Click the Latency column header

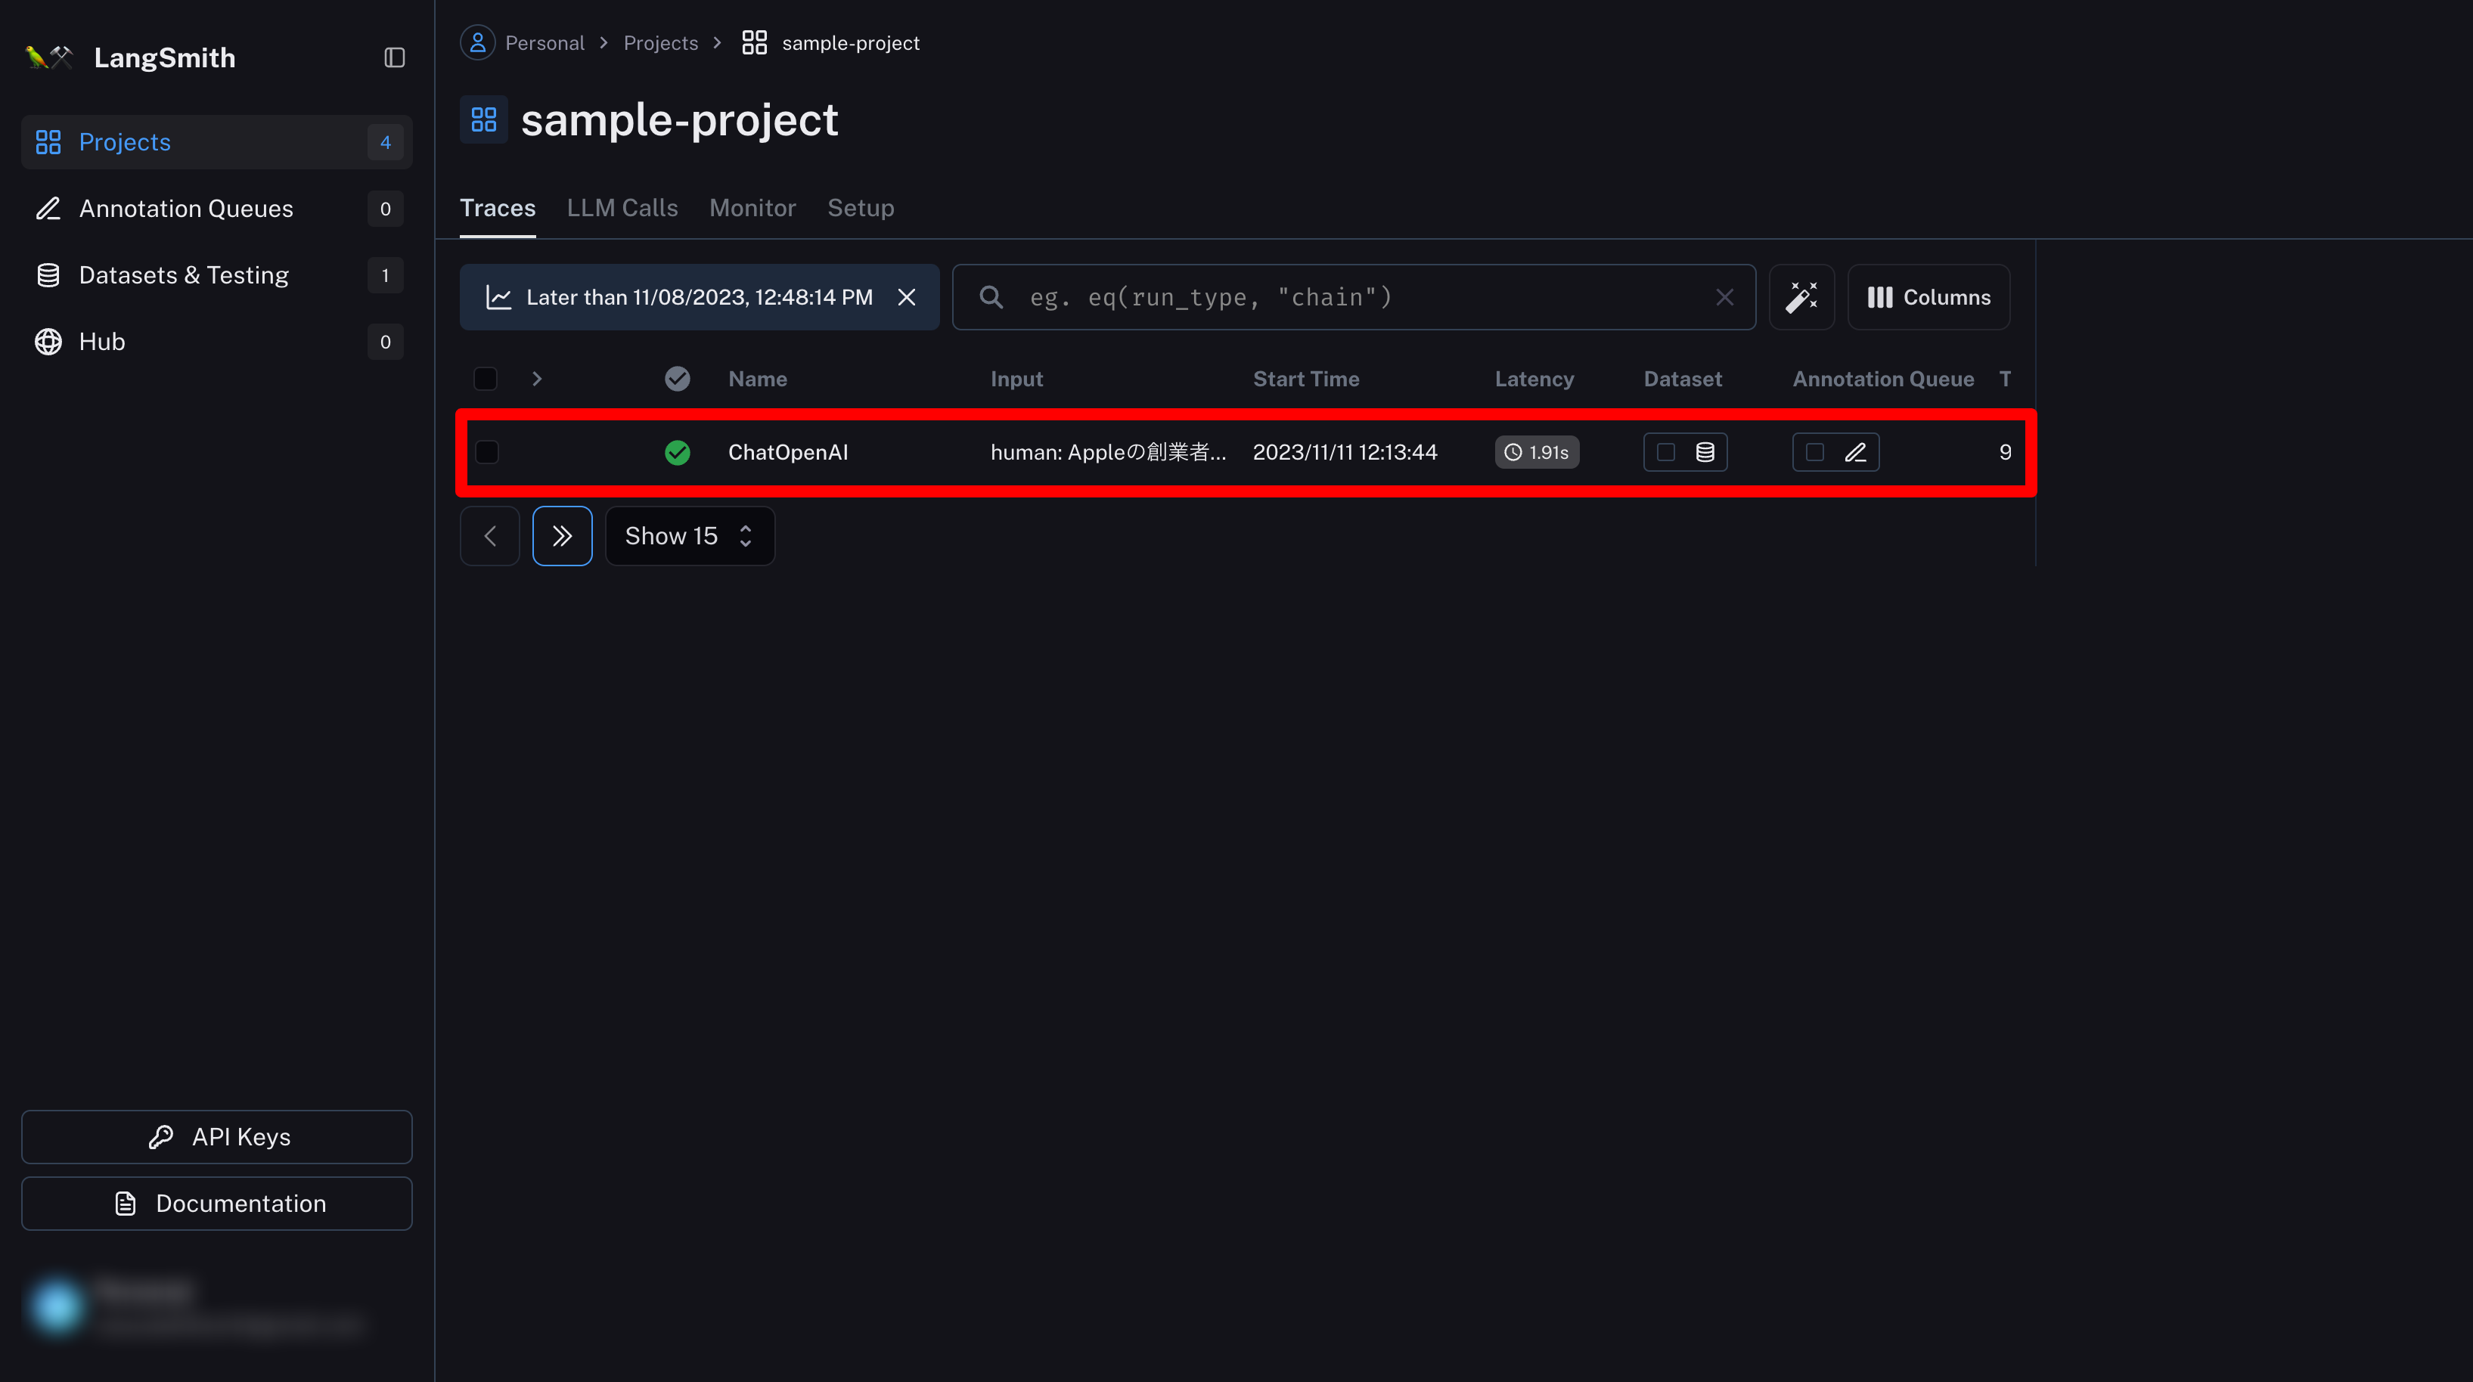(x=1534, y=379)
